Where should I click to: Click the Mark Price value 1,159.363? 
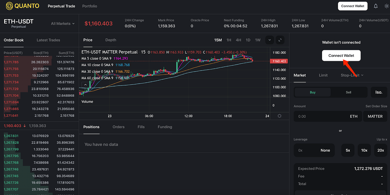pos(166,26)
